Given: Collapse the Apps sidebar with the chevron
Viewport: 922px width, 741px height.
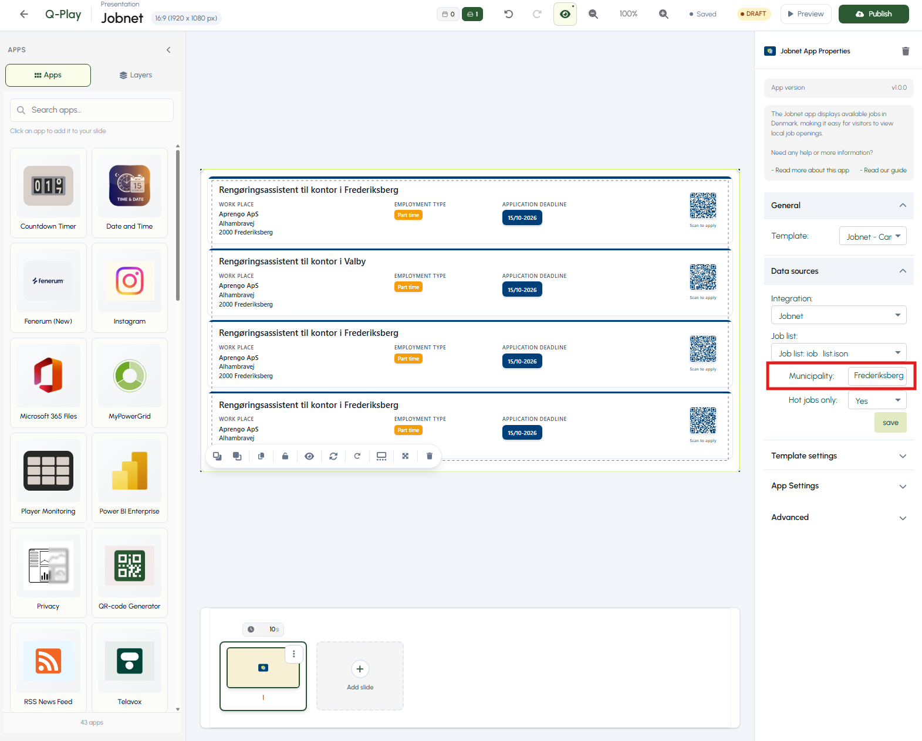Looking at the screenshot, I should [x=168, y=50].
